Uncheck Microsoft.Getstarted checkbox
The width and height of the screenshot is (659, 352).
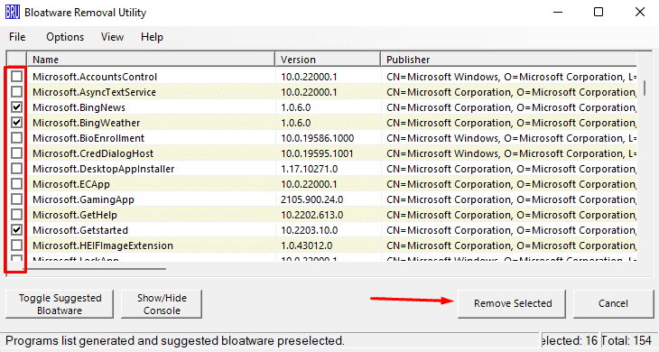[17, 230]
